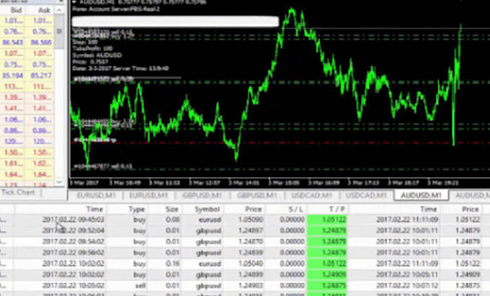The width and height of the screenshot is (490, 296).
Task: Sort history by the Symbol column header
Action: [207, 209]
